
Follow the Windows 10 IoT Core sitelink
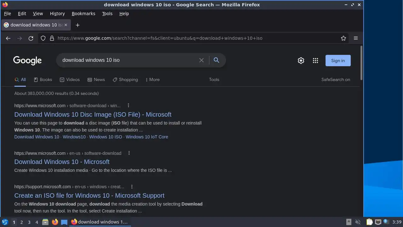pos(147,137)
